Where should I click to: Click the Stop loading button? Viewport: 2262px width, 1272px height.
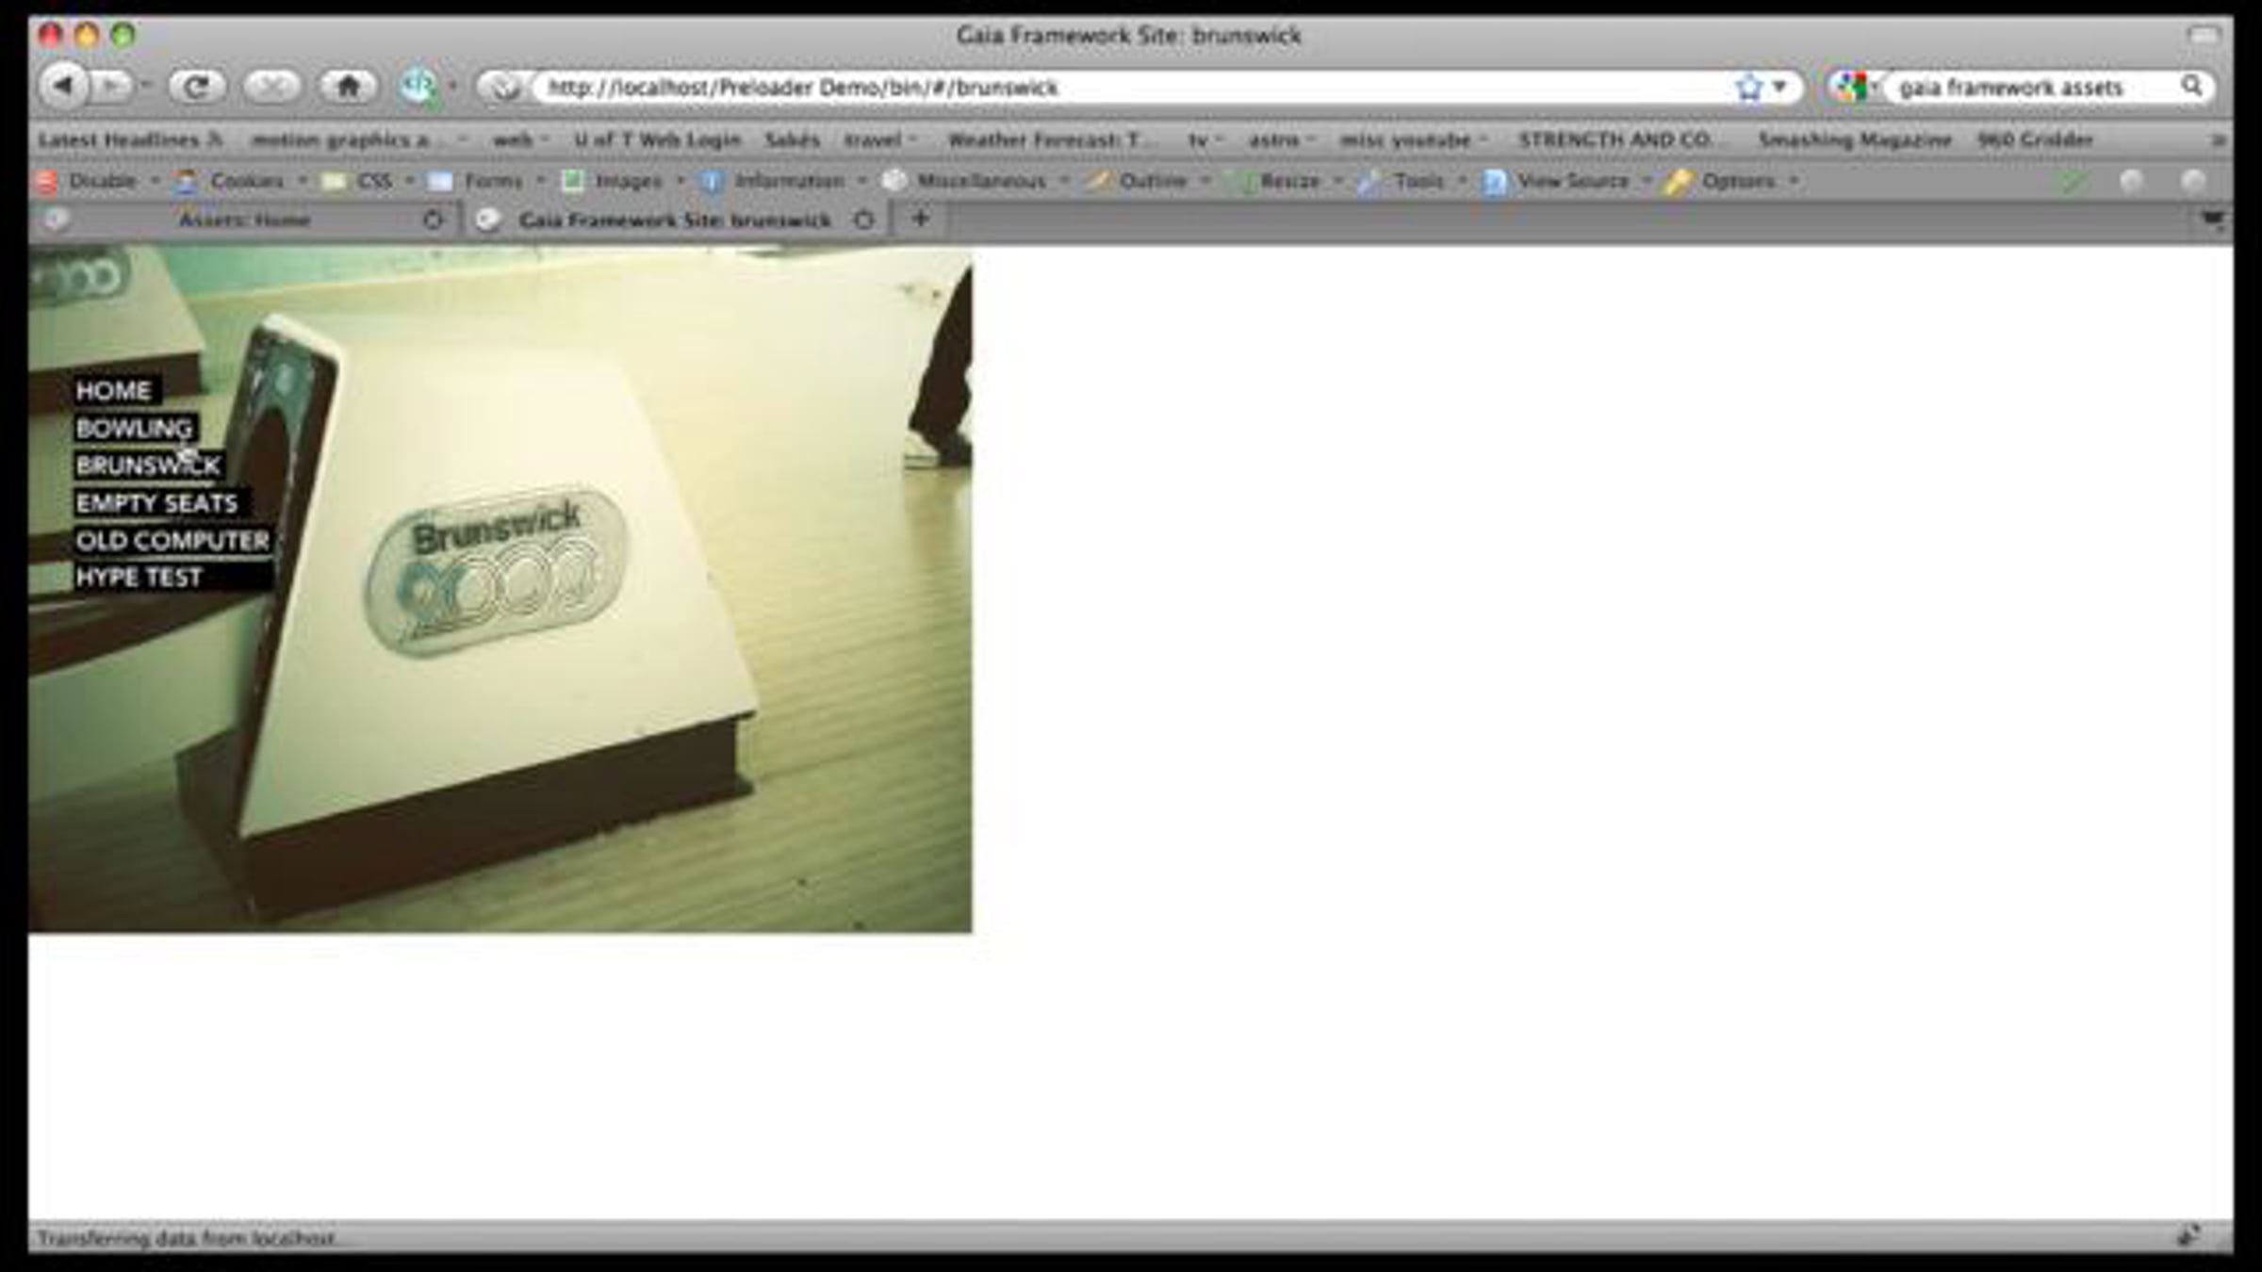coord(271,87)
